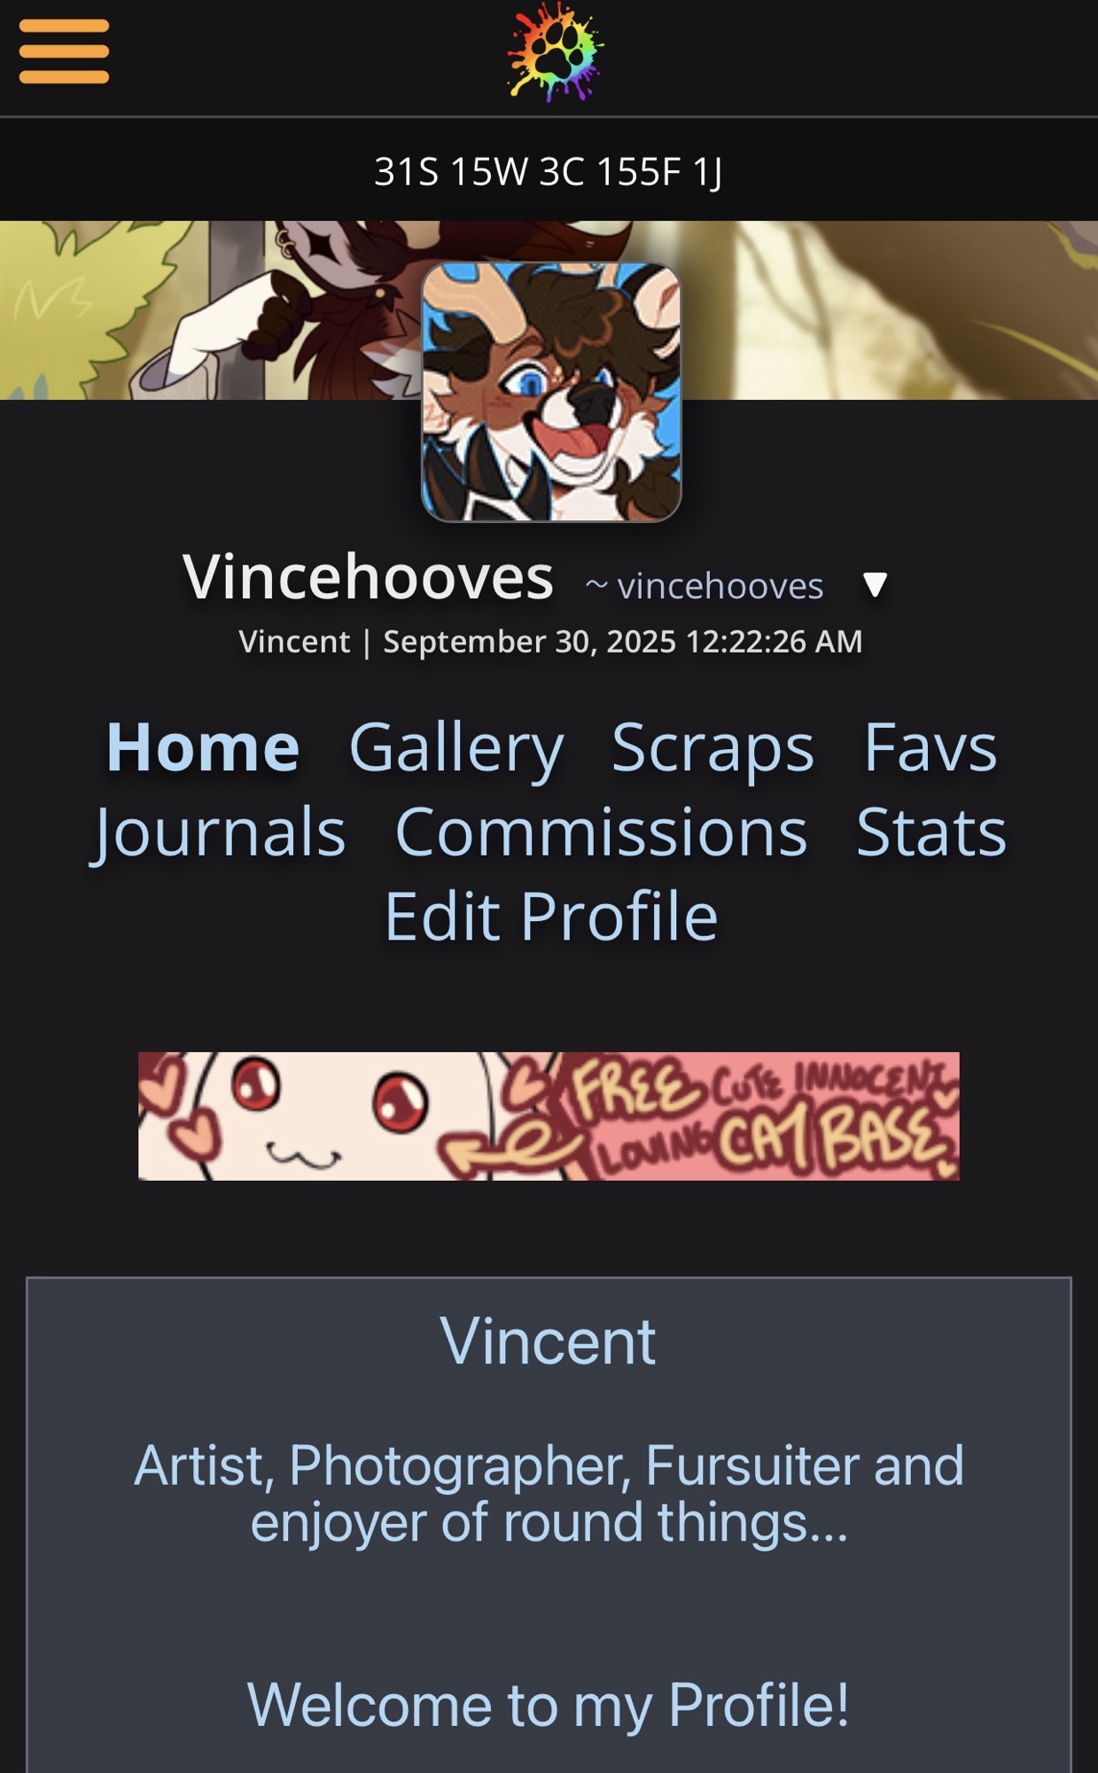Click the Vincehooves display name heading

[x=368, y=577]
